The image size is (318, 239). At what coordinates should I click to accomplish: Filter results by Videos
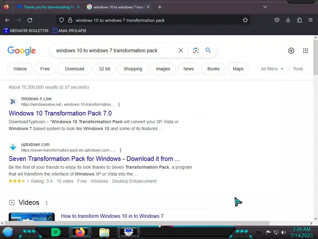click(20, 69)
